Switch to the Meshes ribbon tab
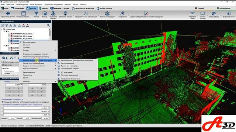 (44, 8)
